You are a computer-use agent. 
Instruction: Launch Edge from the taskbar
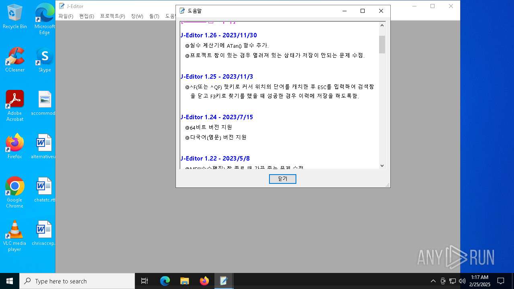[x=165, y=281]
